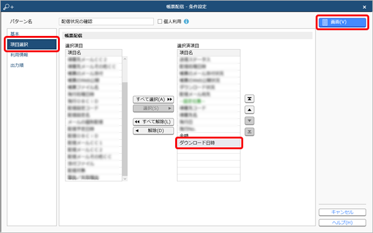Open help with ヘルプ(H) button
373x233 pixels.
(342, 222)
